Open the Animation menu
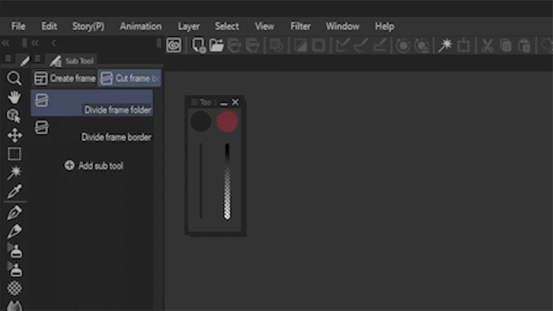 click(141, 27)
